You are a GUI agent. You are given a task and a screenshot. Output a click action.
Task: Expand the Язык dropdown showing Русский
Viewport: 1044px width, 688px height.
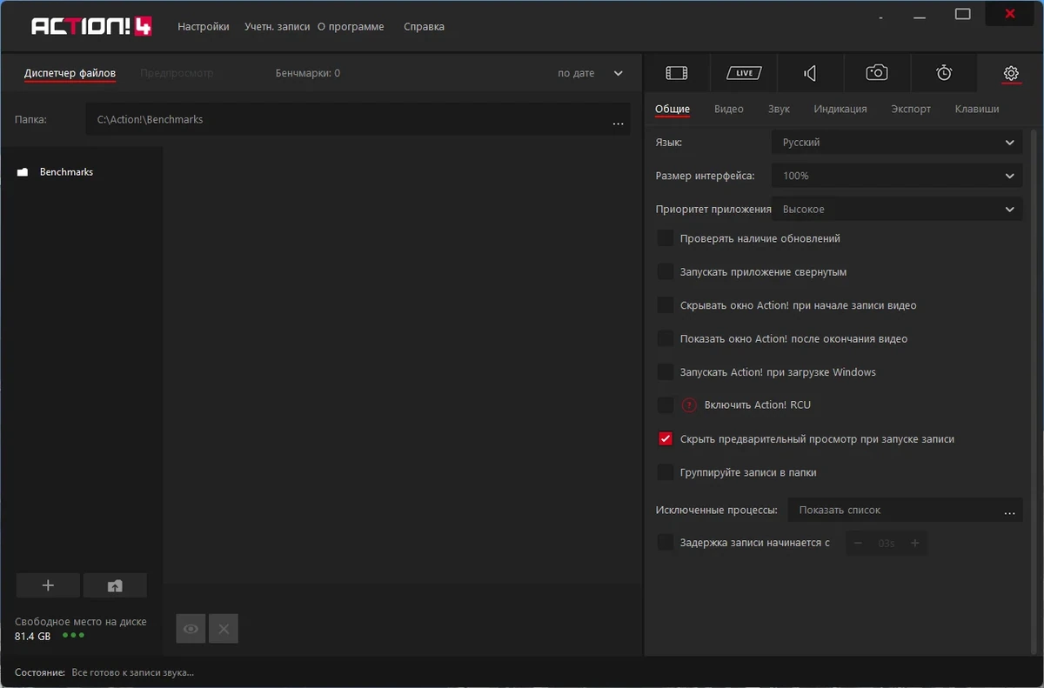pyautogui.click(x=897, y=143)
